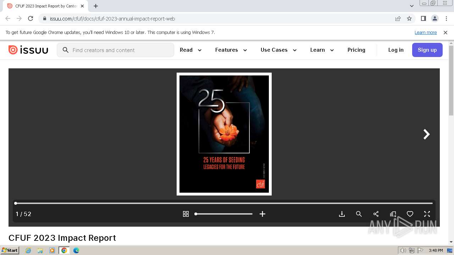454x255 pixels.
Task: Expand the Features menu
Action: click(231, 50)
